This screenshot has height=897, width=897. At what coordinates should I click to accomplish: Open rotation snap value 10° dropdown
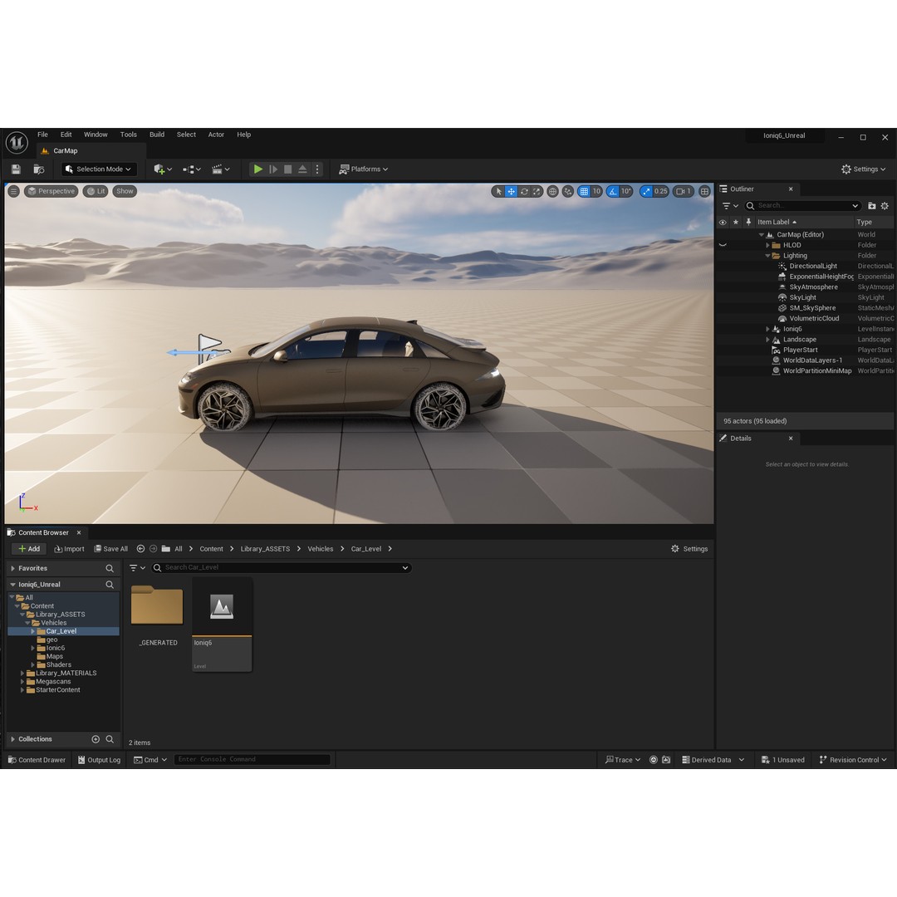click(x=626, y=192)
